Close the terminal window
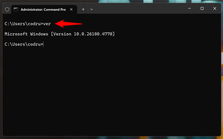Screen dimensions: 223x139 coord(215,9)
